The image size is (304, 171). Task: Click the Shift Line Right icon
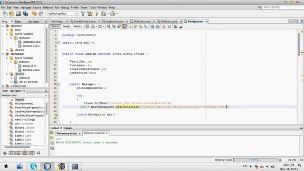coord(157,27)
